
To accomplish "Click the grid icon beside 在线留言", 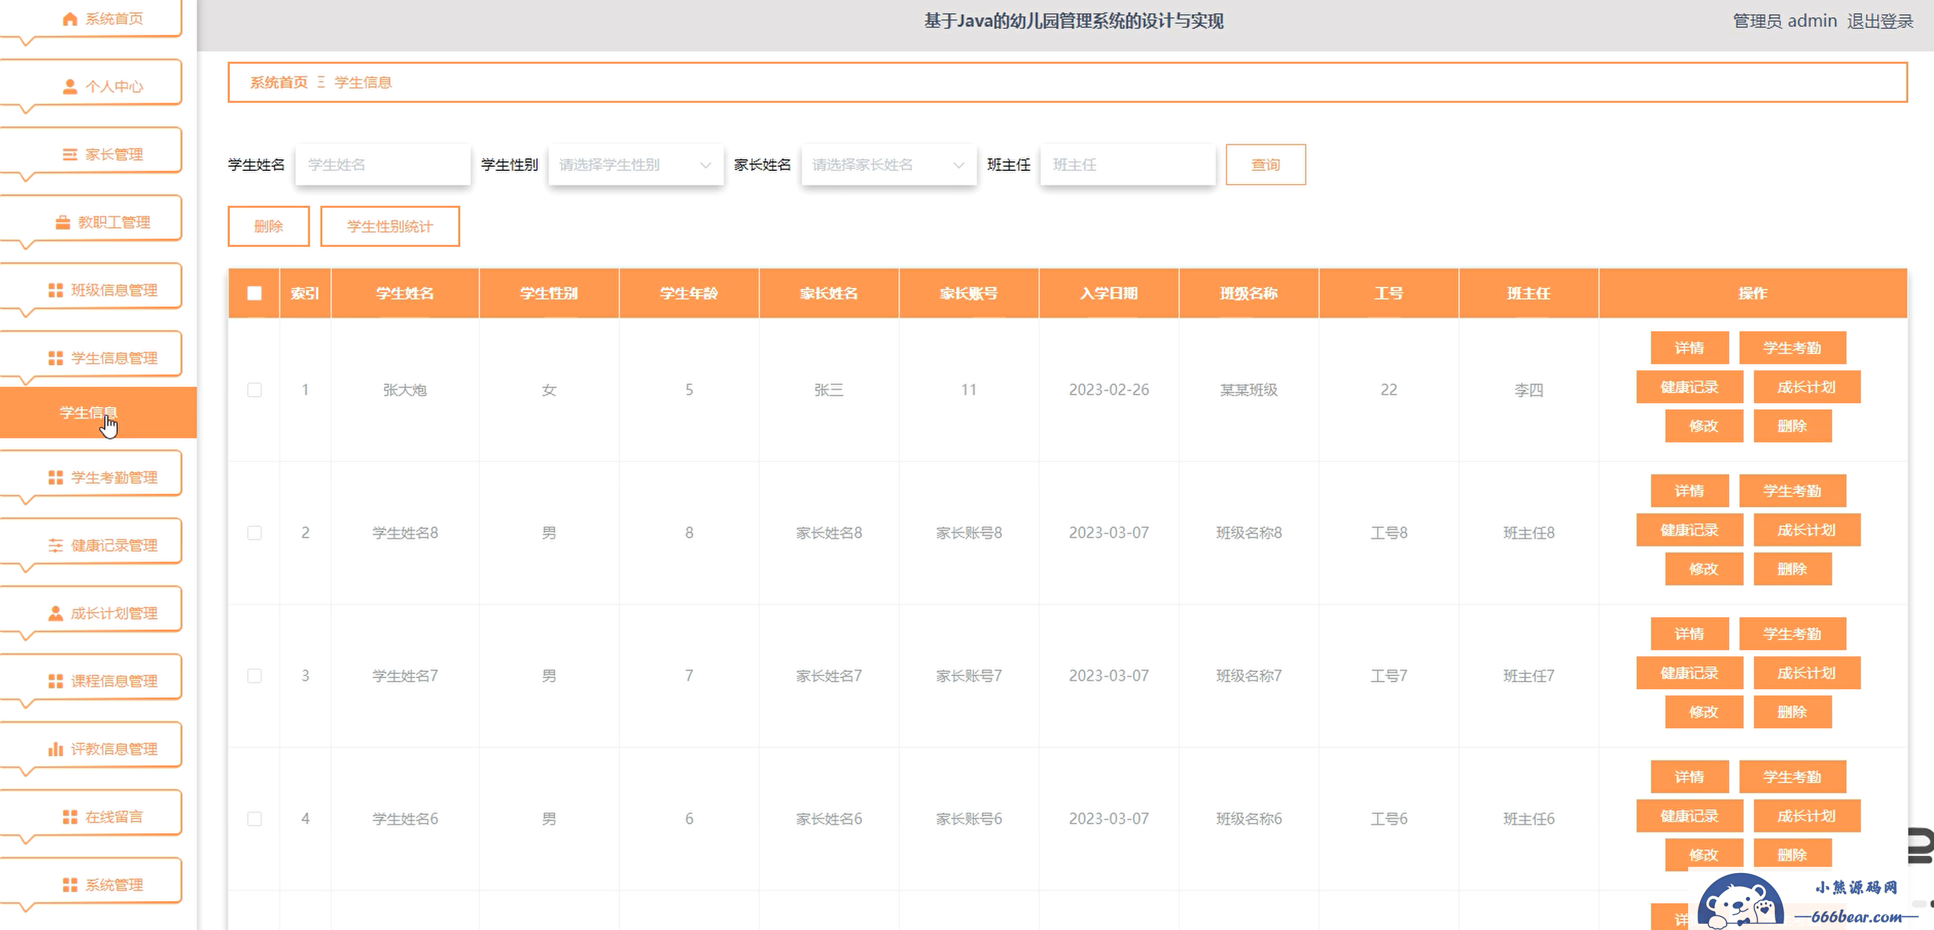I will click(70, 817).
